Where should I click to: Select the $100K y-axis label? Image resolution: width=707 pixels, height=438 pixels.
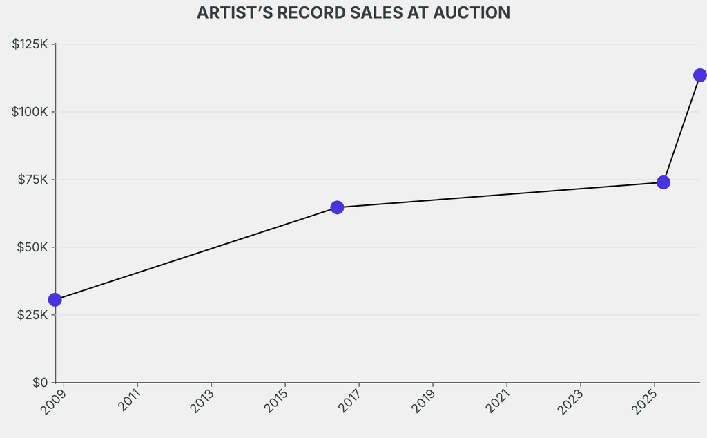tap(30, 112)
